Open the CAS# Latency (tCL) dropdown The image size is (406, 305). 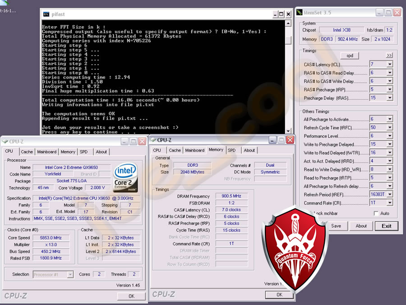click(x=390, y=64)
